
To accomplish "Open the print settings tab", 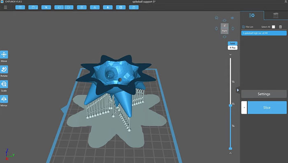I will pos(252,16).
